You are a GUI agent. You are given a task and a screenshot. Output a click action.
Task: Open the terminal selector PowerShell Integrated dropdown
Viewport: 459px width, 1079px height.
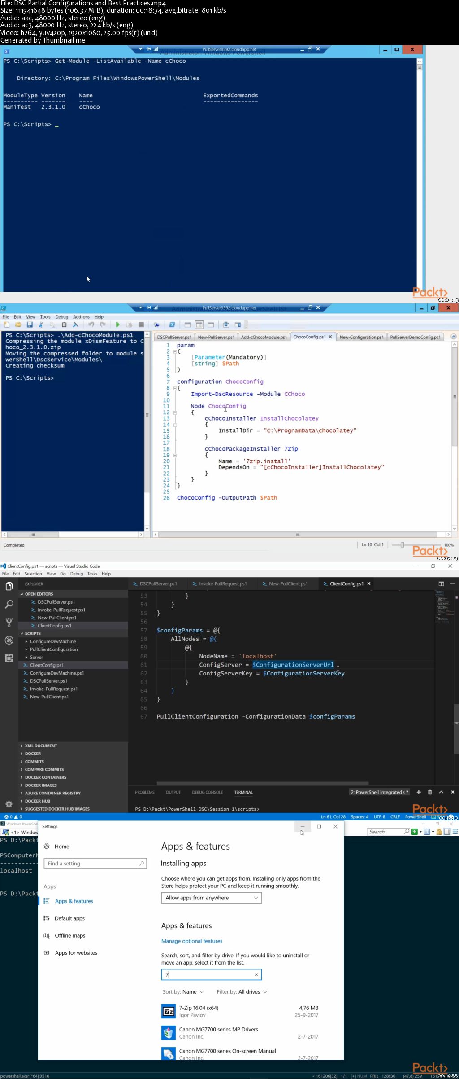tap(379, 792)
